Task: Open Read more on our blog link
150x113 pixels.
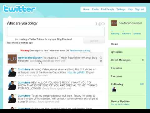Action: [80, 51]
